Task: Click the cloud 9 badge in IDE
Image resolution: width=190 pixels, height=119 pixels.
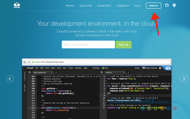Action: pos(167,68)
